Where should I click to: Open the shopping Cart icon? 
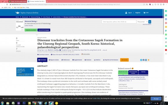pyautogui.click(x=144, y=13)
